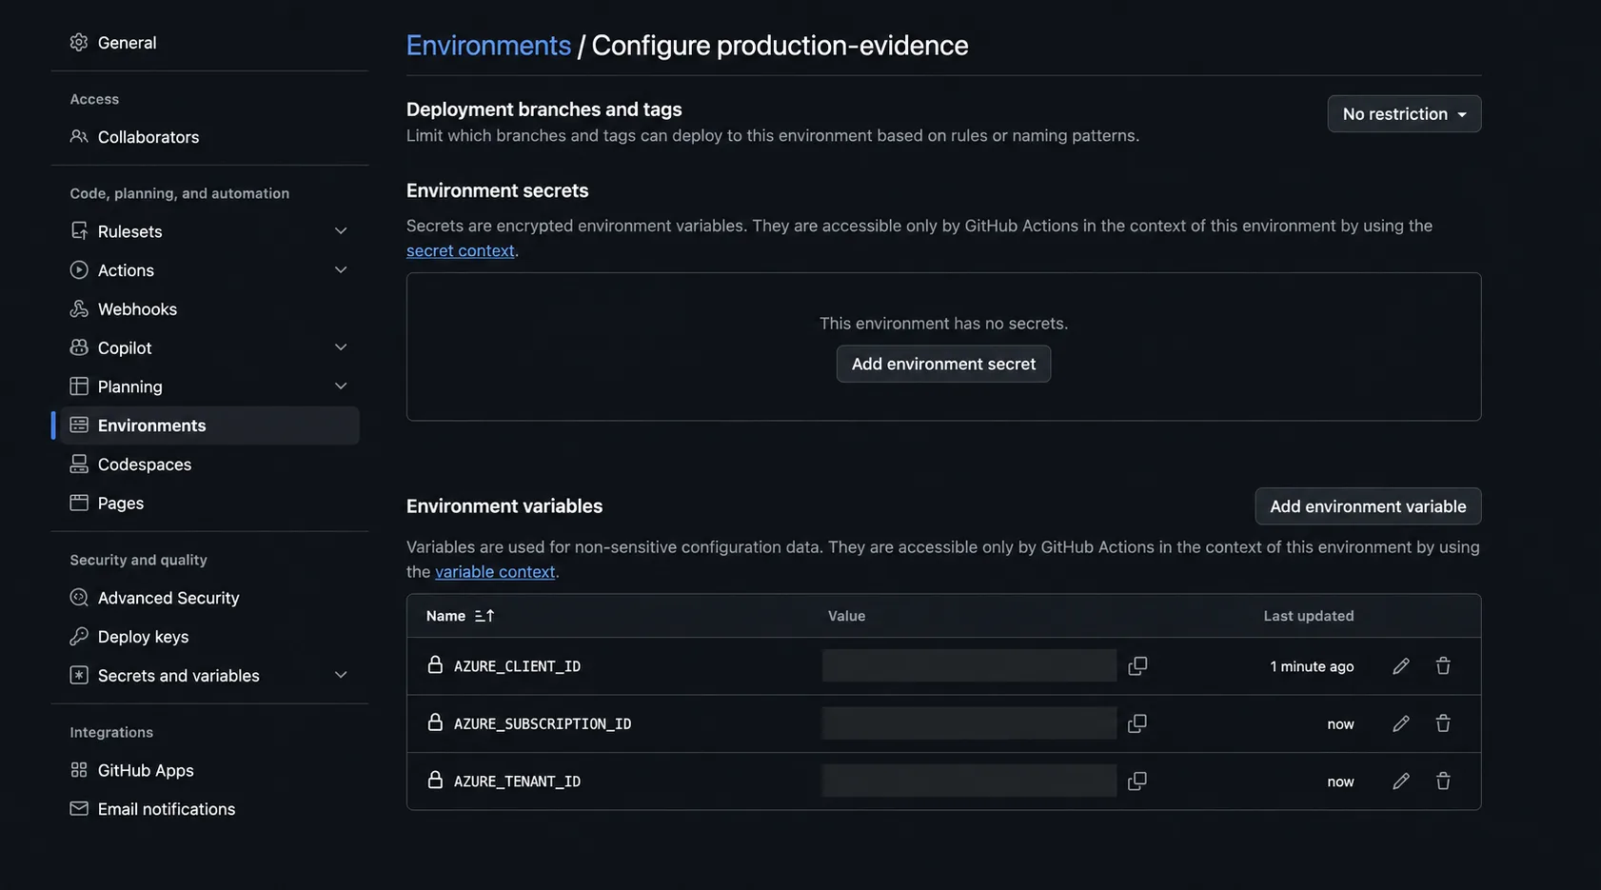Expand the Copilot chevron
The width and height of the screenshot is (1601, 890).
(x=341, y=347)
